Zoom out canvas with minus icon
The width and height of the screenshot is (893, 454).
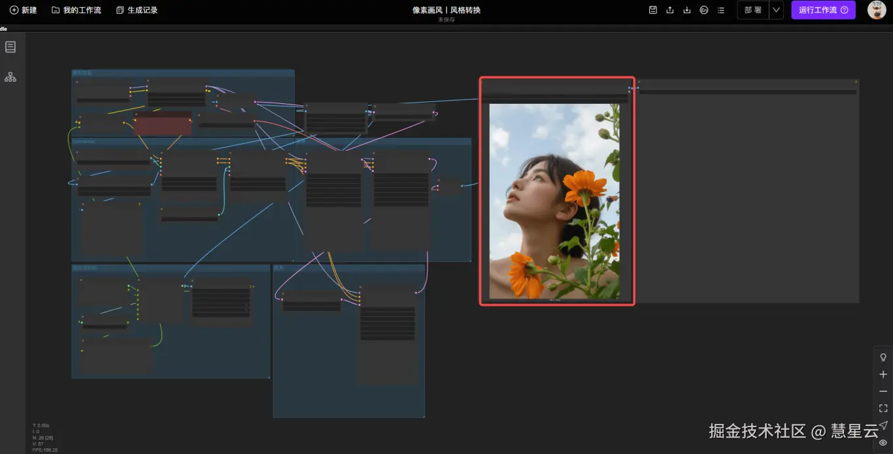[883, 391]
